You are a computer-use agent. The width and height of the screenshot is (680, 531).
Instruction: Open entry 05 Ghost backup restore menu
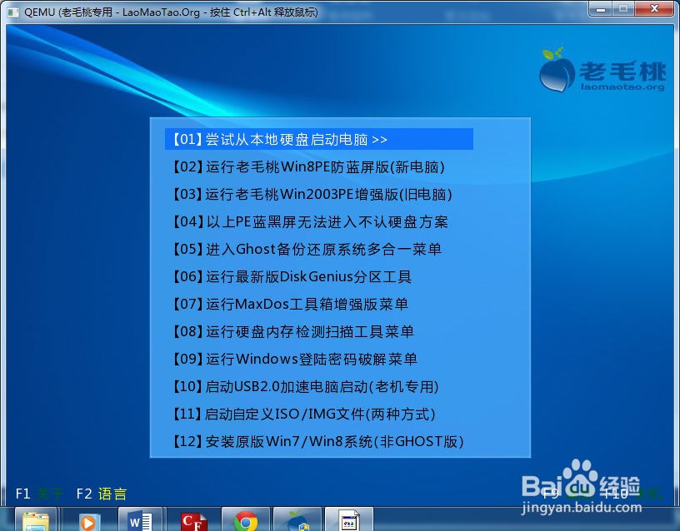[x=307, y=250]
